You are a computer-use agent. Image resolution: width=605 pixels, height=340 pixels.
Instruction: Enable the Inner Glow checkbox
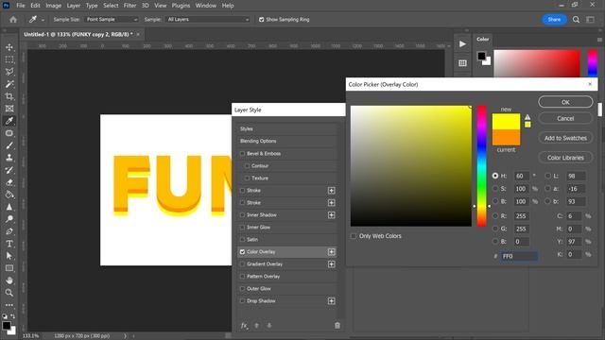242,227
